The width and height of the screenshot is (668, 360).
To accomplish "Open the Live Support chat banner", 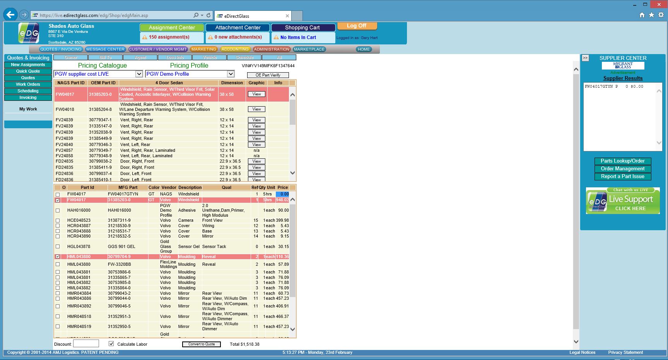I will [623, 200].
